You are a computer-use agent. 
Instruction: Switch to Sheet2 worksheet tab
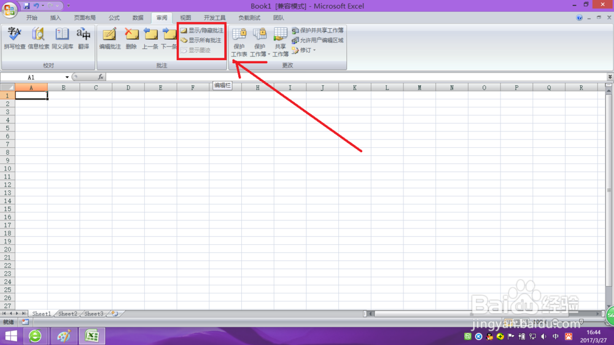click(x=68, y=314)
